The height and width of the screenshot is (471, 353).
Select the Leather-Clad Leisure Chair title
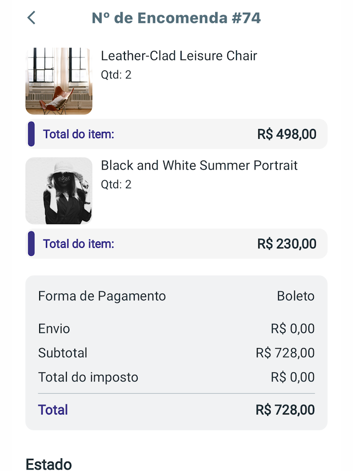(x=179, y=56)
